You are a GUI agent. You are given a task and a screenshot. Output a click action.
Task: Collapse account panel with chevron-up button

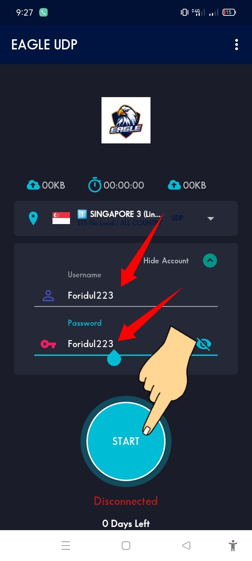[x=210, y=261]
